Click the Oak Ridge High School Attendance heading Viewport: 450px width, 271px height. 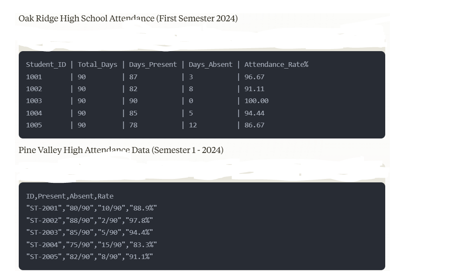tap(128, 18)
